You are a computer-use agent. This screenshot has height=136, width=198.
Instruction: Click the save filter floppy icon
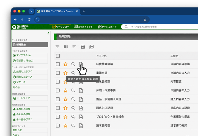pyautogui.click(x=83, y=47)
